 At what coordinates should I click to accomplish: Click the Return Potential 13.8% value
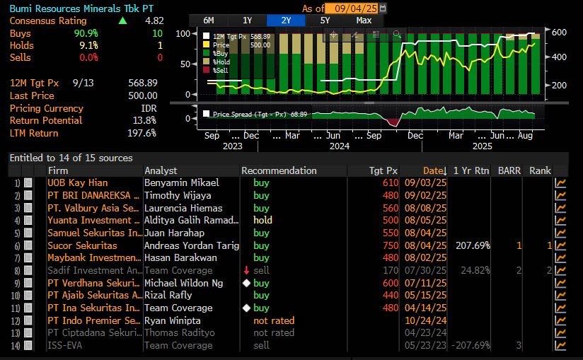coord(144,120)
